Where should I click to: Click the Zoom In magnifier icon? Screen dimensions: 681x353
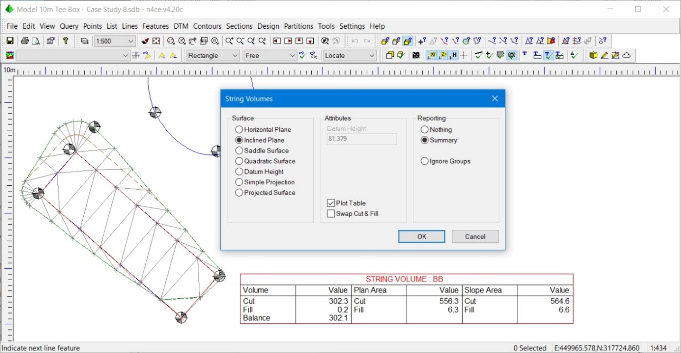tap(229, 41)
